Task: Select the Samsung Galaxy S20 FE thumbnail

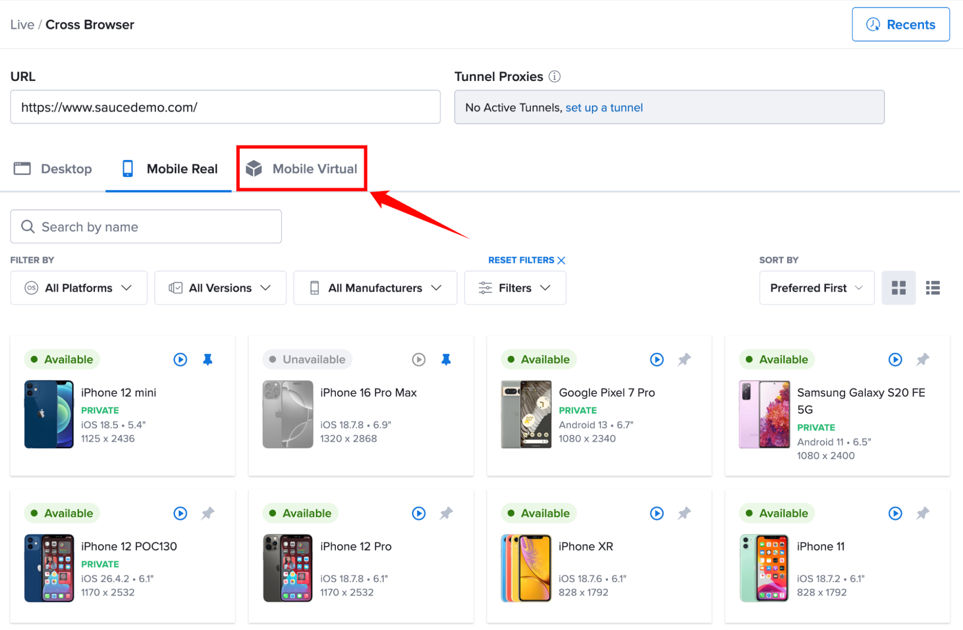Action: 765,415
